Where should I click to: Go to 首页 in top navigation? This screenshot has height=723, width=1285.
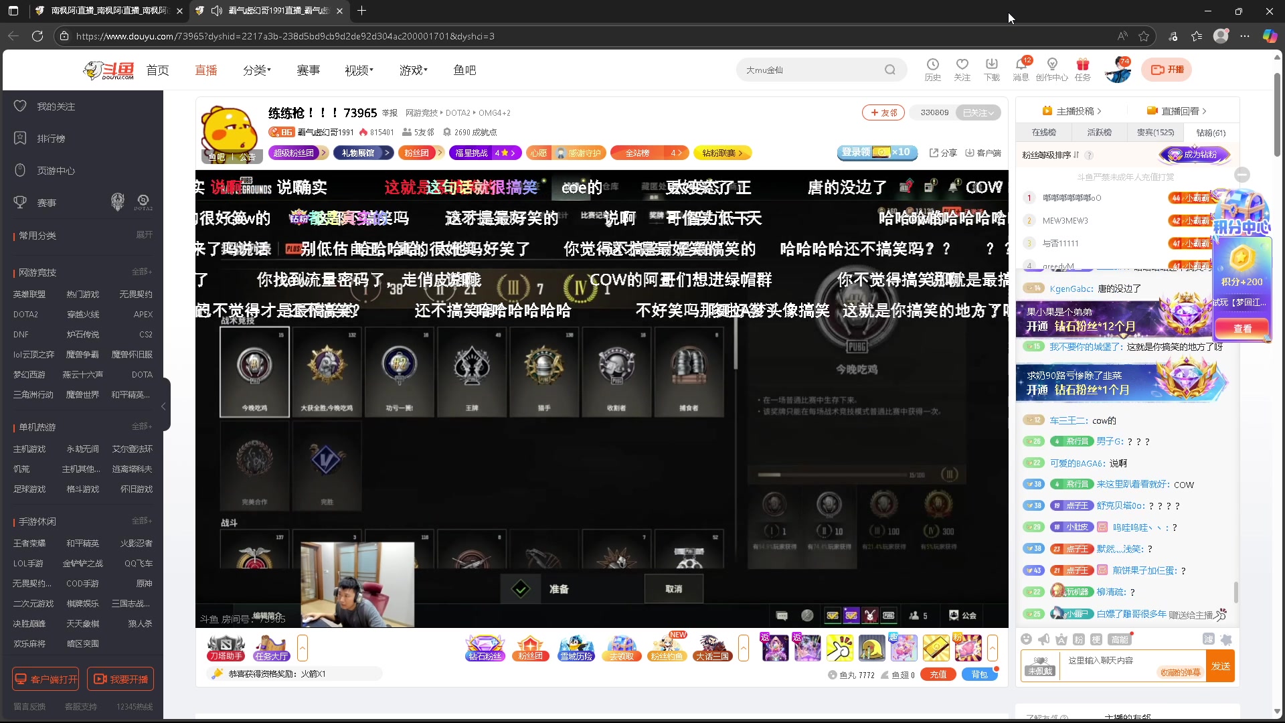(157, 70)
